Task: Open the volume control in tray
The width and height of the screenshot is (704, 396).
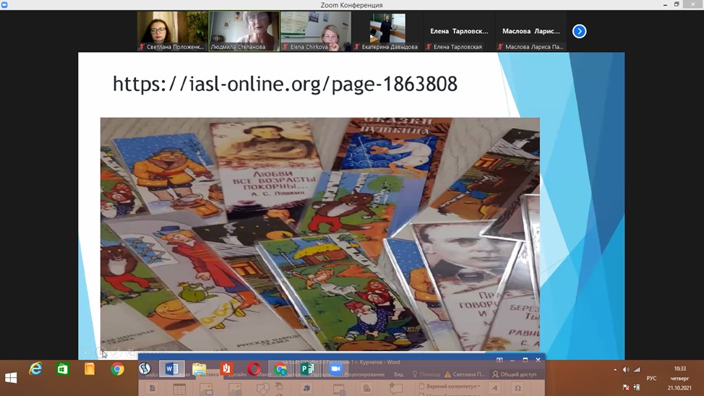Action: 626,369
